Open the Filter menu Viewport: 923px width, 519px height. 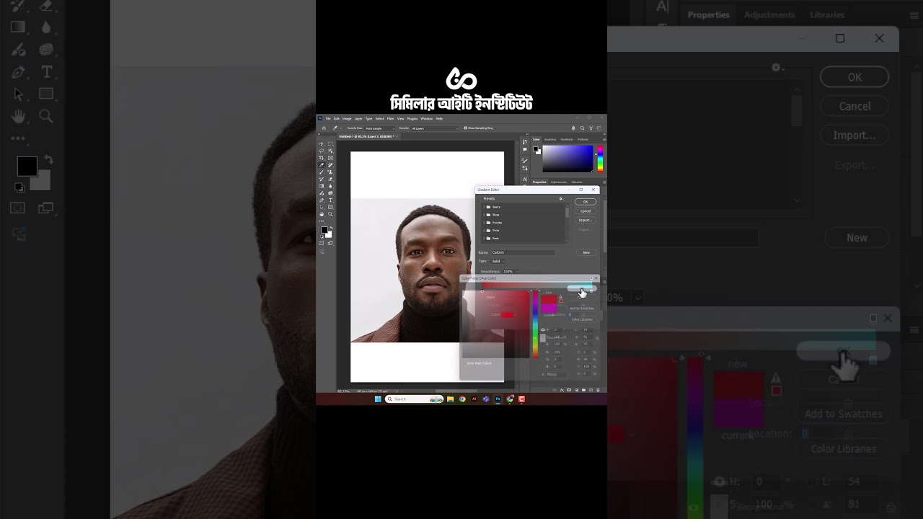coord(390,118)
